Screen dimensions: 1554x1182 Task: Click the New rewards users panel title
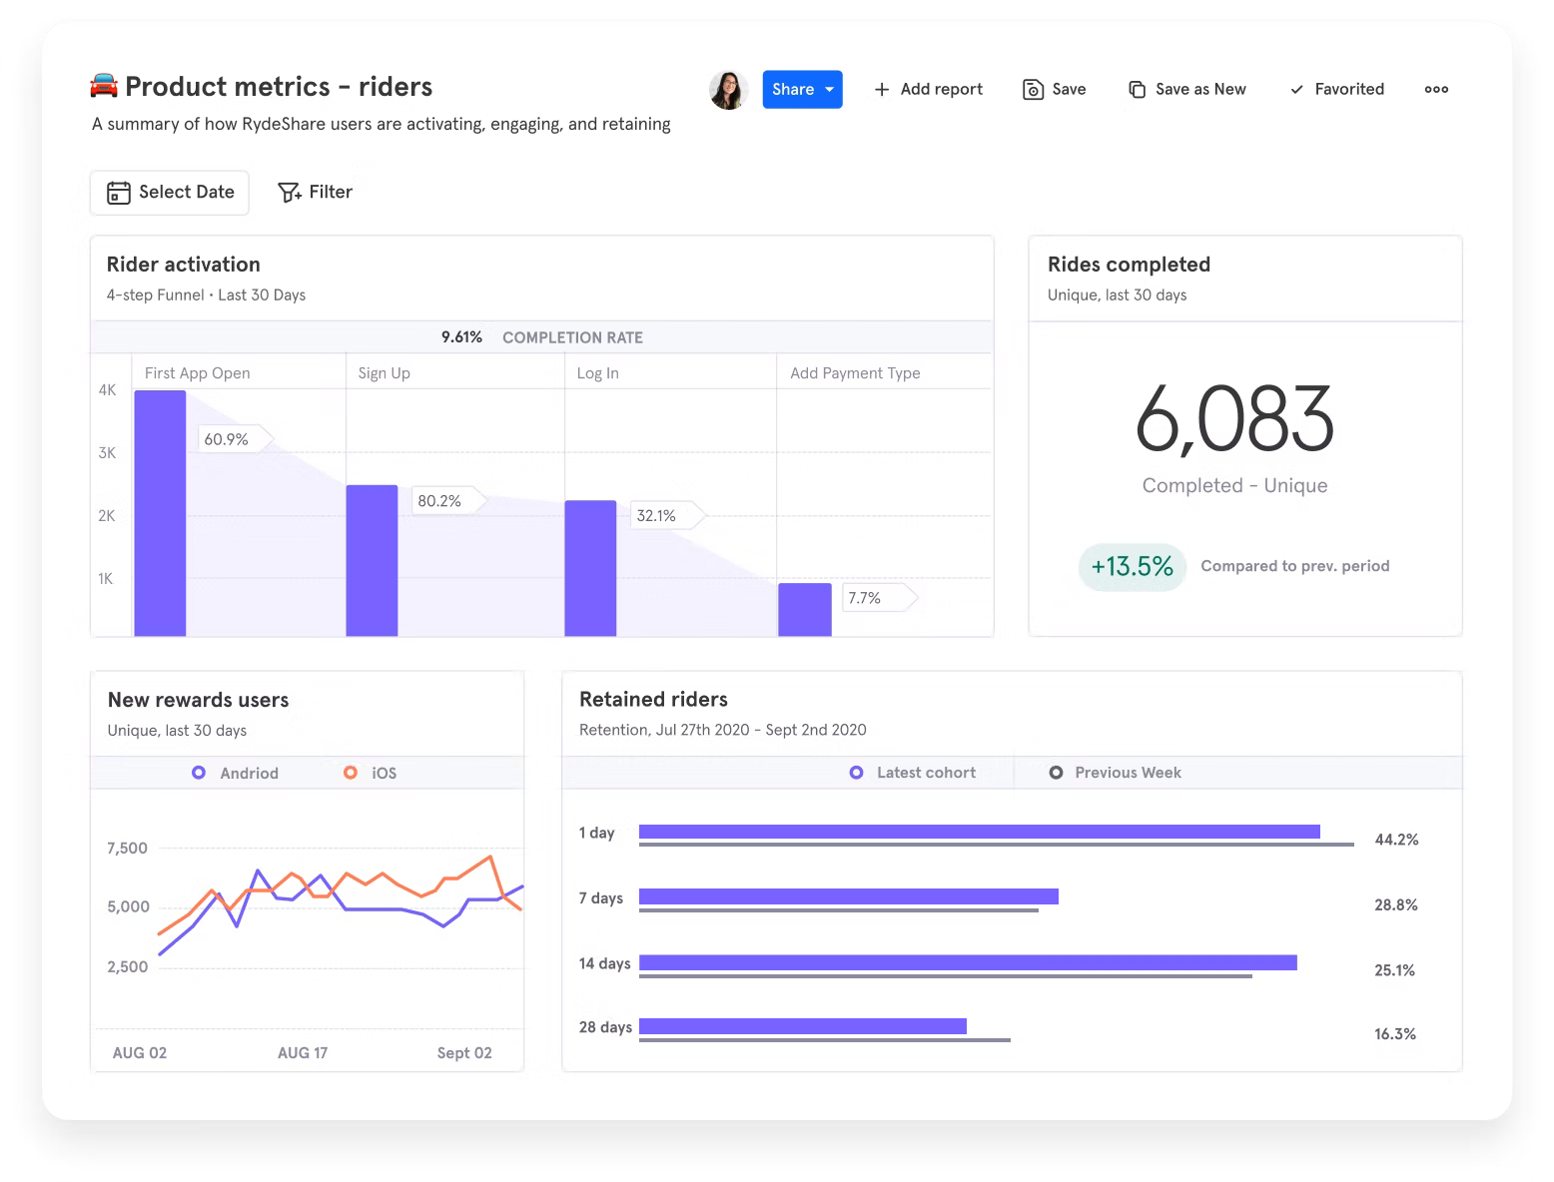[x=198, y=699]
